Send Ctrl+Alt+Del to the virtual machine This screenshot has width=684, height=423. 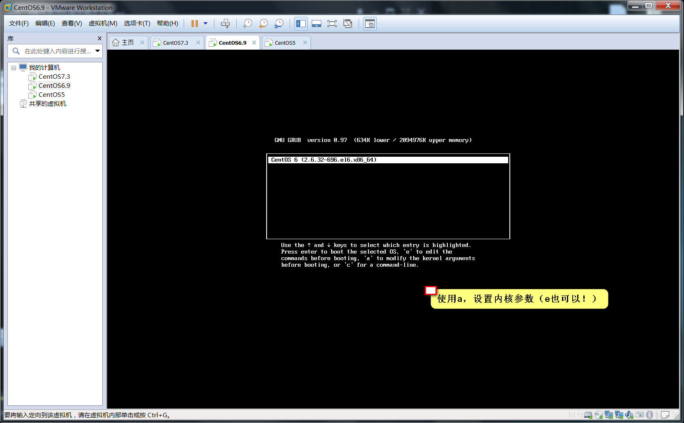coord(225,23)
